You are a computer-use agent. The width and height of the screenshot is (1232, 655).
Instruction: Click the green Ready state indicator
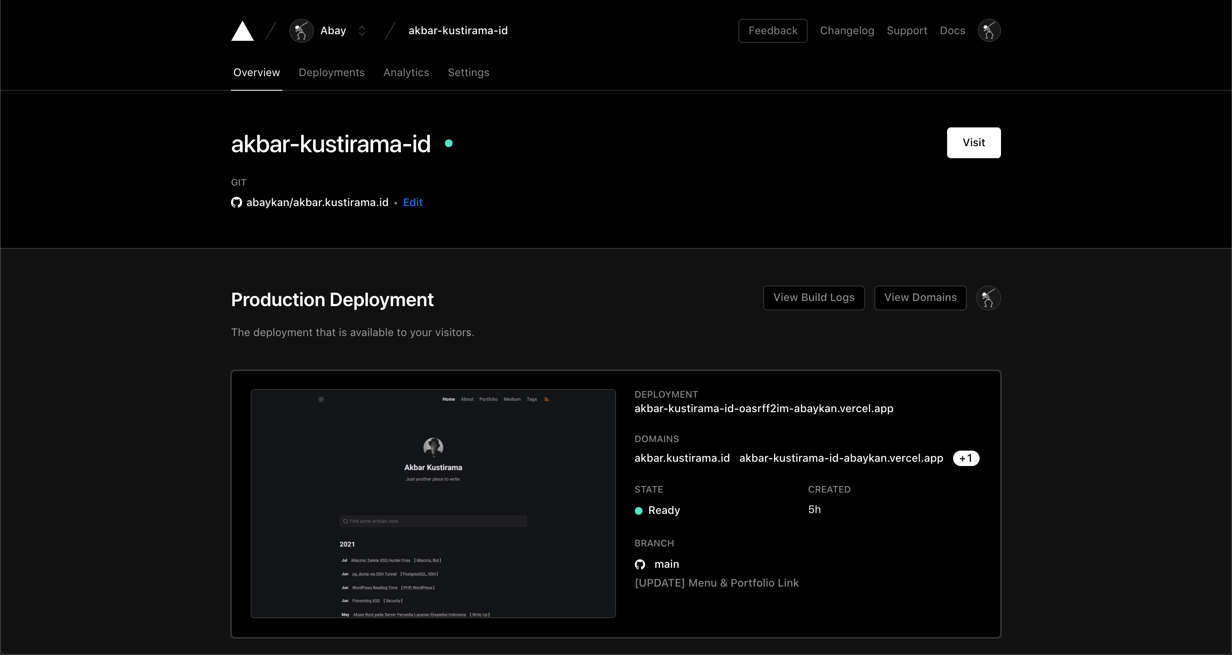tap(639, 510)
